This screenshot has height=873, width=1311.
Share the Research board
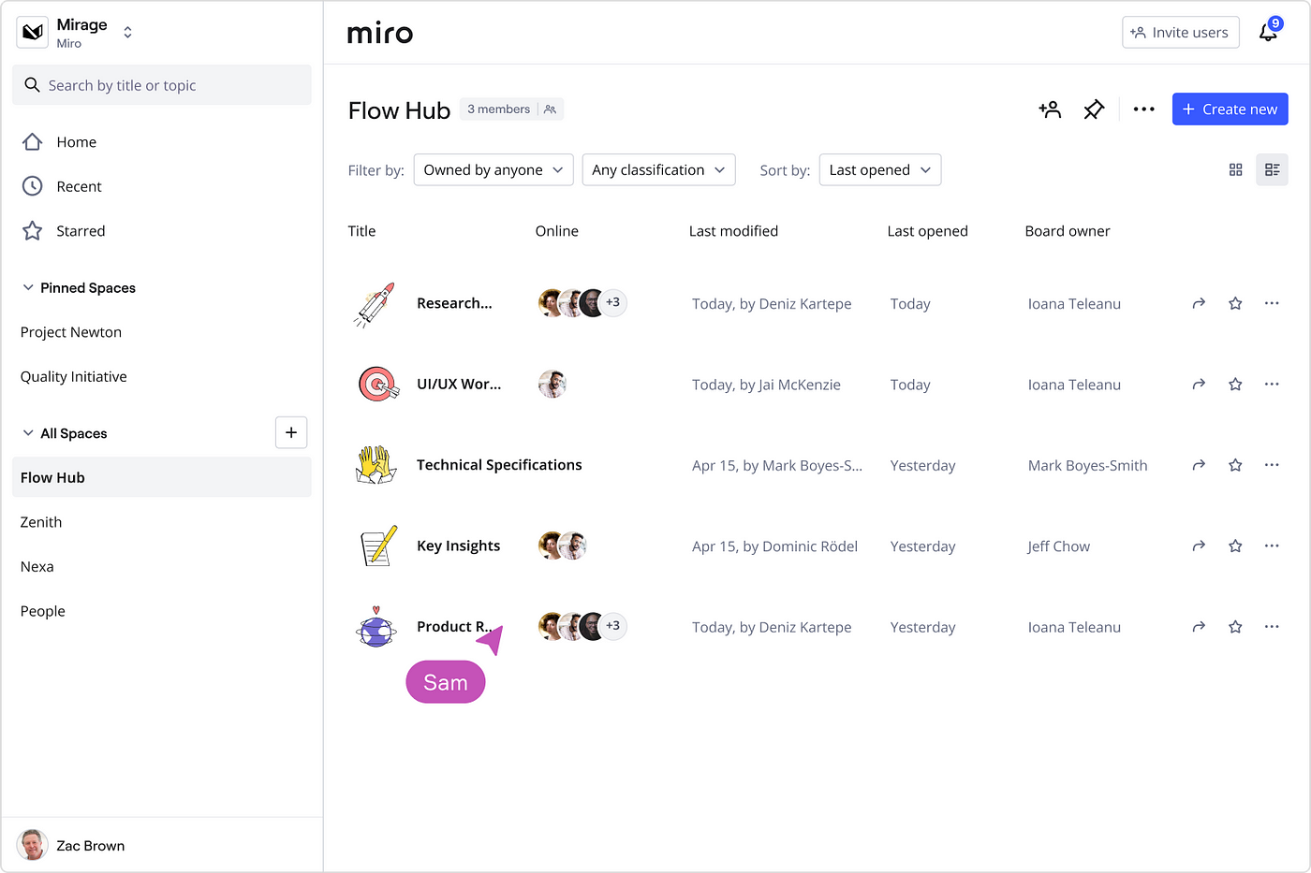tap(1199, 303)
